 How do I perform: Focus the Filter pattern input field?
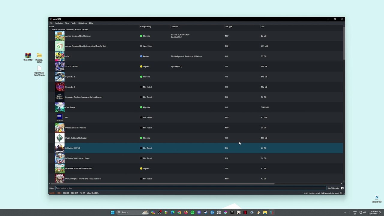pyautogui.click(x=191, y=188)
